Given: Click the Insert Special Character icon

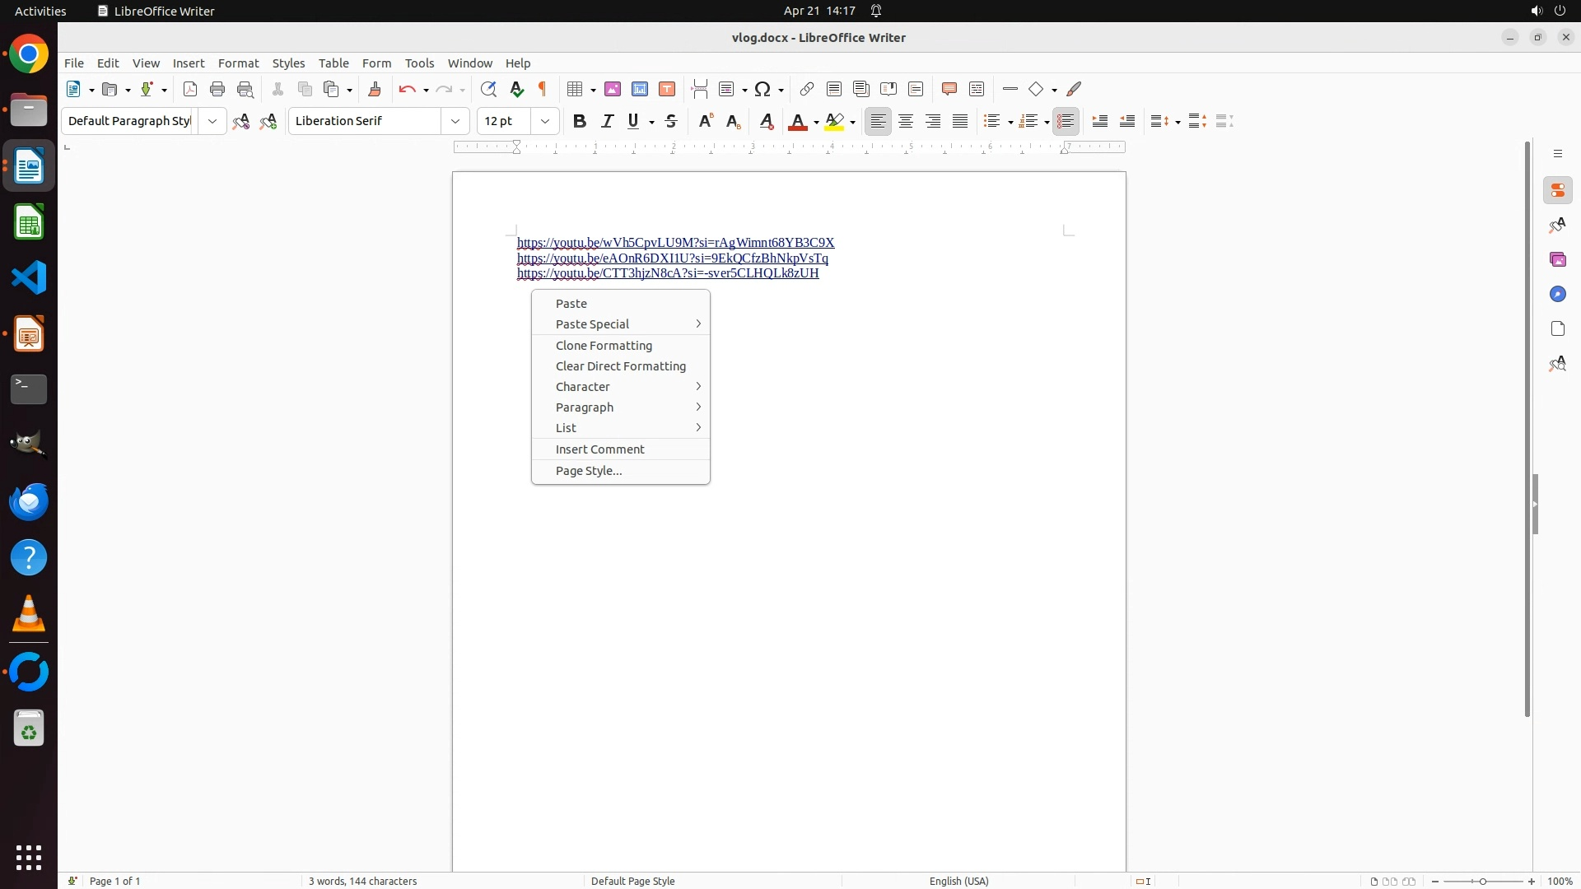Looking at the screenshot, I should [x=763, y=89].
